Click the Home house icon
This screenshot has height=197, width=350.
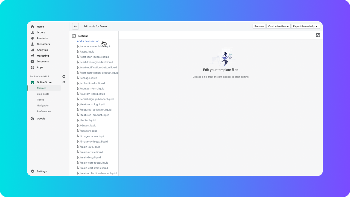32,27
